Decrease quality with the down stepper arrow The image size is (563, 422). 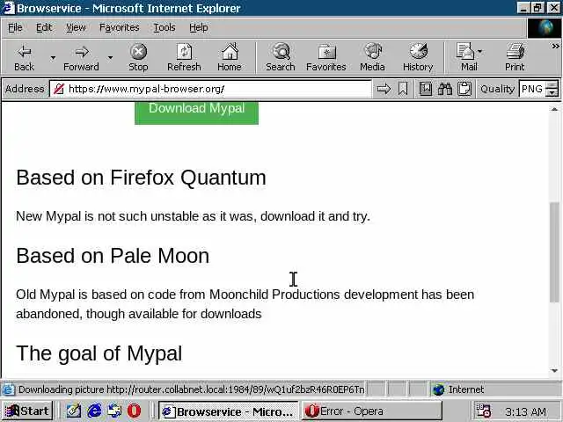[552, 93]
